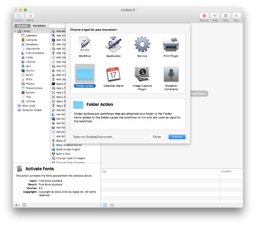Select Music category in Library
The width and height of the screenshot is (256, 226).
click(29, 75)
